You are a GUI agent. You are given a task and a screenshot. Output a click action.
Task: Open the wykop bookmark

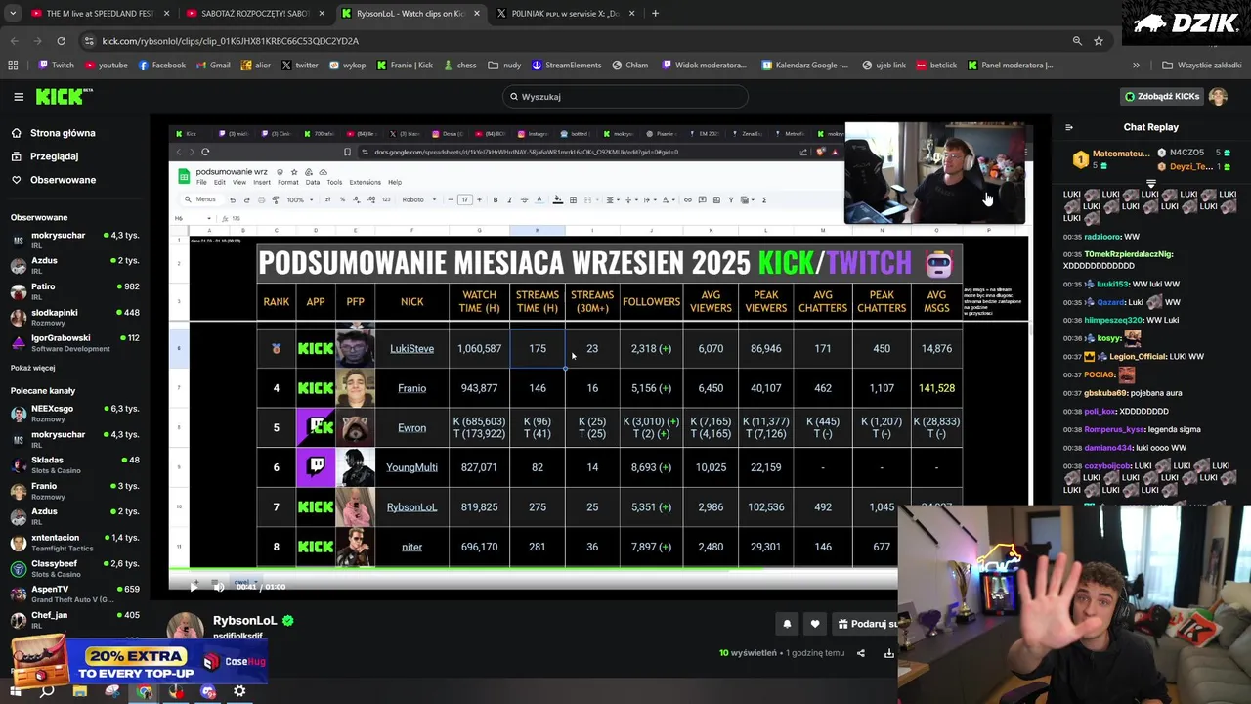click(x=347, y=66)
